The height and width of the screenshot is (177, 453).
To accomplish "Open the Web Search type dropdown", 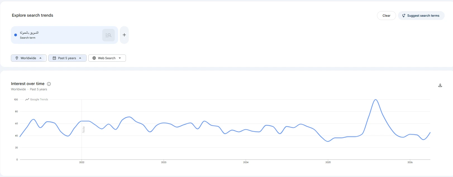I will tap(107, 58).
